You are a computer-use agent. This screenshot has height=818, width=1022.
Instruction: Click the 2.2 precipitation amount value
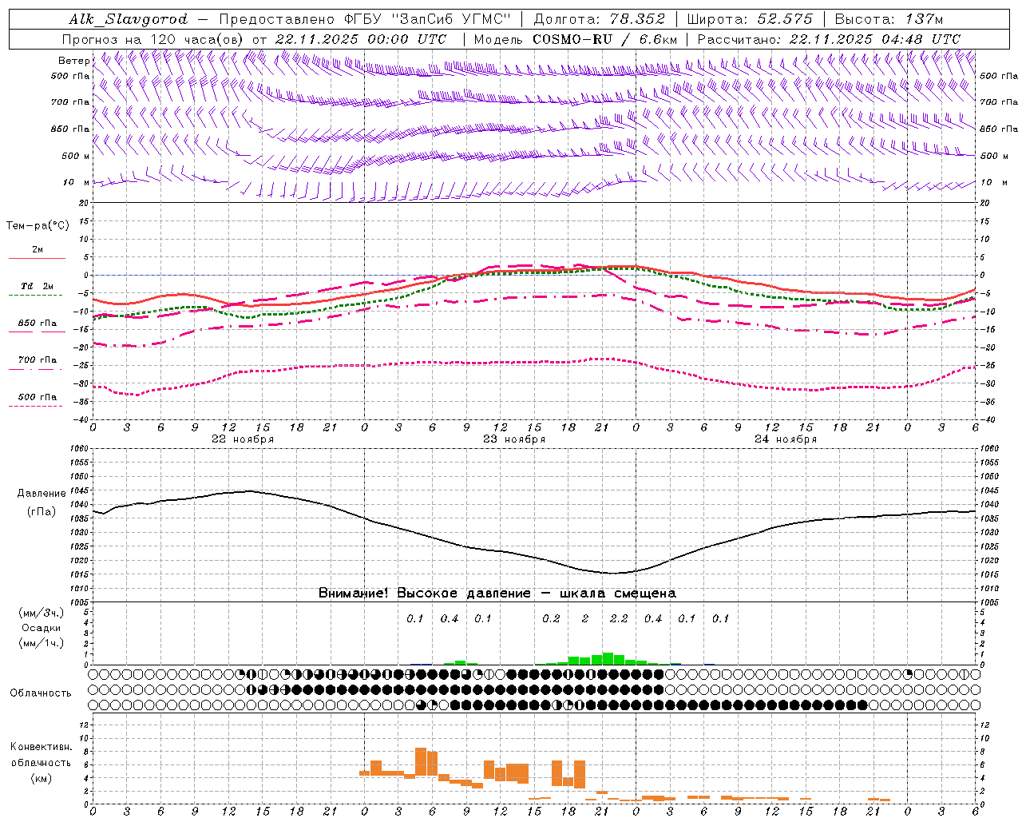tap(619, 619)
